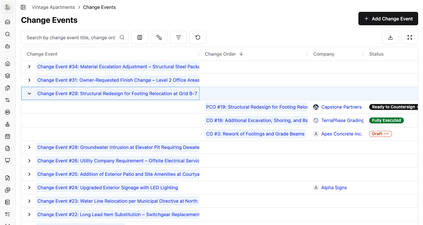Open CO #3 Rework of Footings link
The image size is (423, 225).
(255, 134)
